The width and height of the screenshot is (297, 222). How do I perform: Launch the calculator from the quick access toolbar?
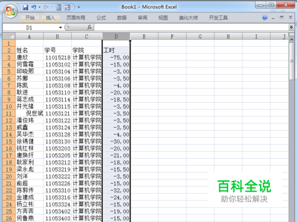pyautogui.click(x=59, y=8)
